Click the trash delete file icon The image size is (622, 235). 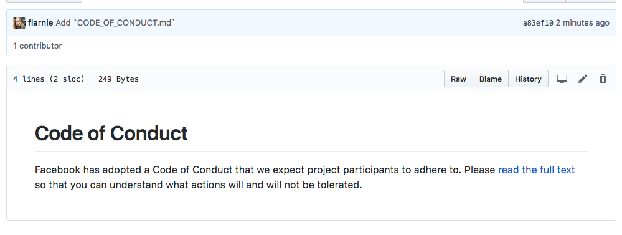click(603, 79)
